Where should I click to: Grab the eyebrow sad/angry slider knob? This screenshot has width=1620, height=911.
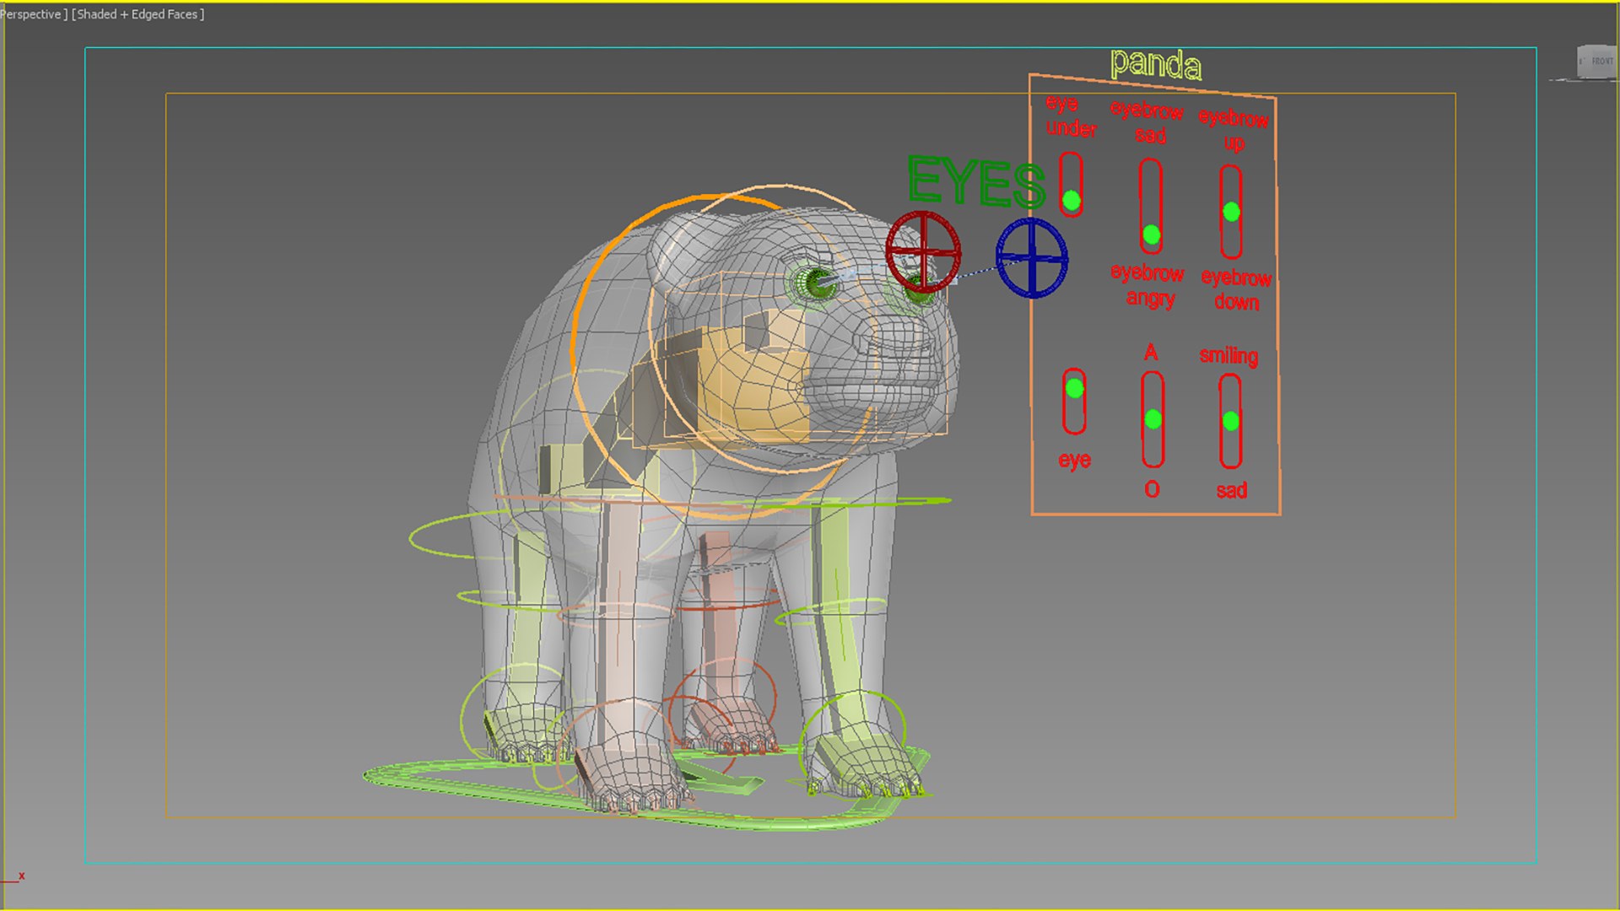1152,234
